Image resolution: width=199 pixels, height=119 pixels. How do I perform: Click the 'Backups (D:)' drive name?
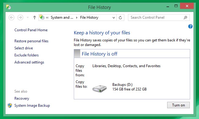(x=122, y=85)
